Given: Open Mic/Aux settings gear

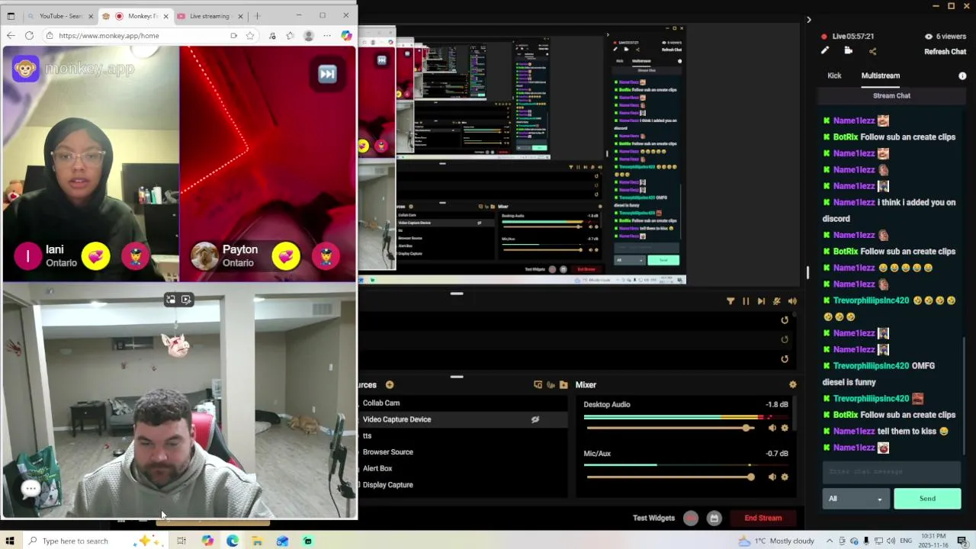Looking at the screenshot, I should tap(785, 477).
